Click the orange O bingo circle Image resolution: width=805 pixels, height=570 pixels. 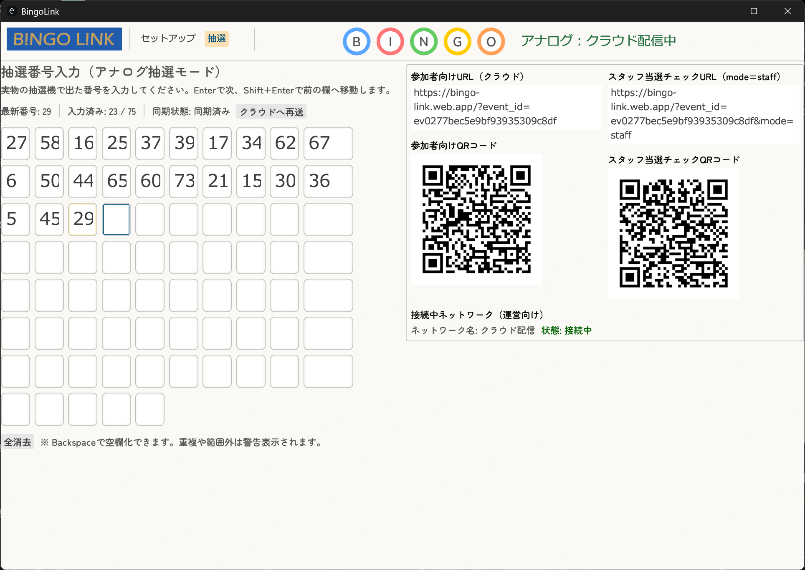(491, 41)
